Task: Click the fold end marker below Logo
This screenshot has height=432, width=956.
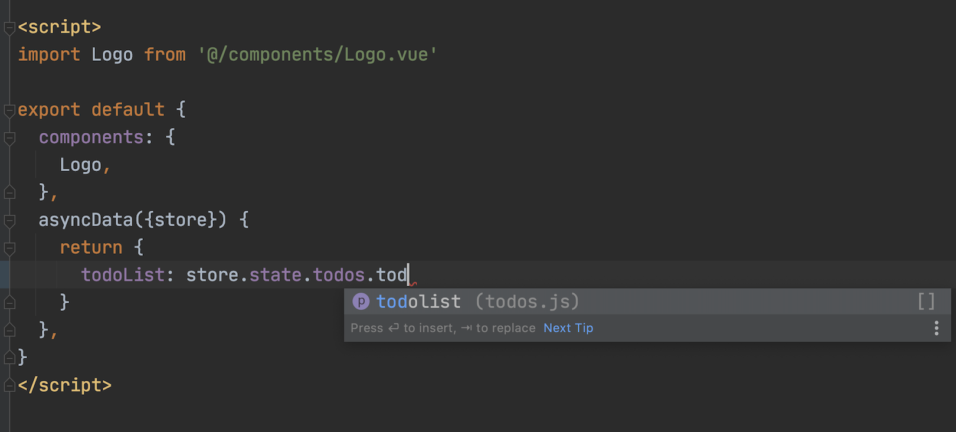Action: tap(9, 192)
